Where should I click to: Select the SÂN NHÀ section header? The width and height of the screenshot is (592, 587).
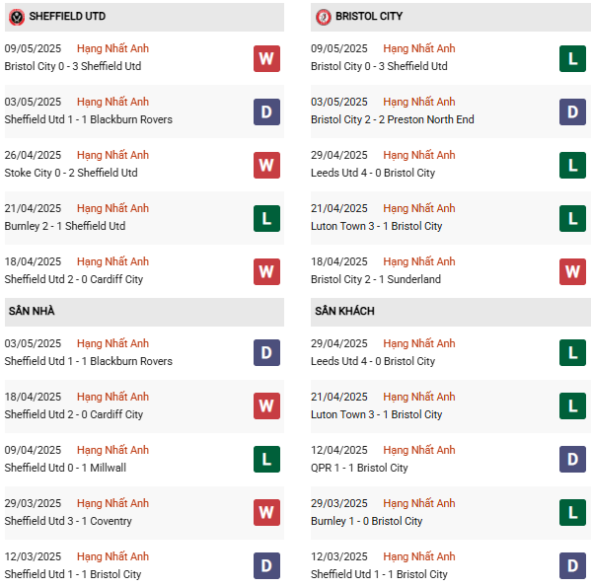pyautogui.click(x=144, y=312)
